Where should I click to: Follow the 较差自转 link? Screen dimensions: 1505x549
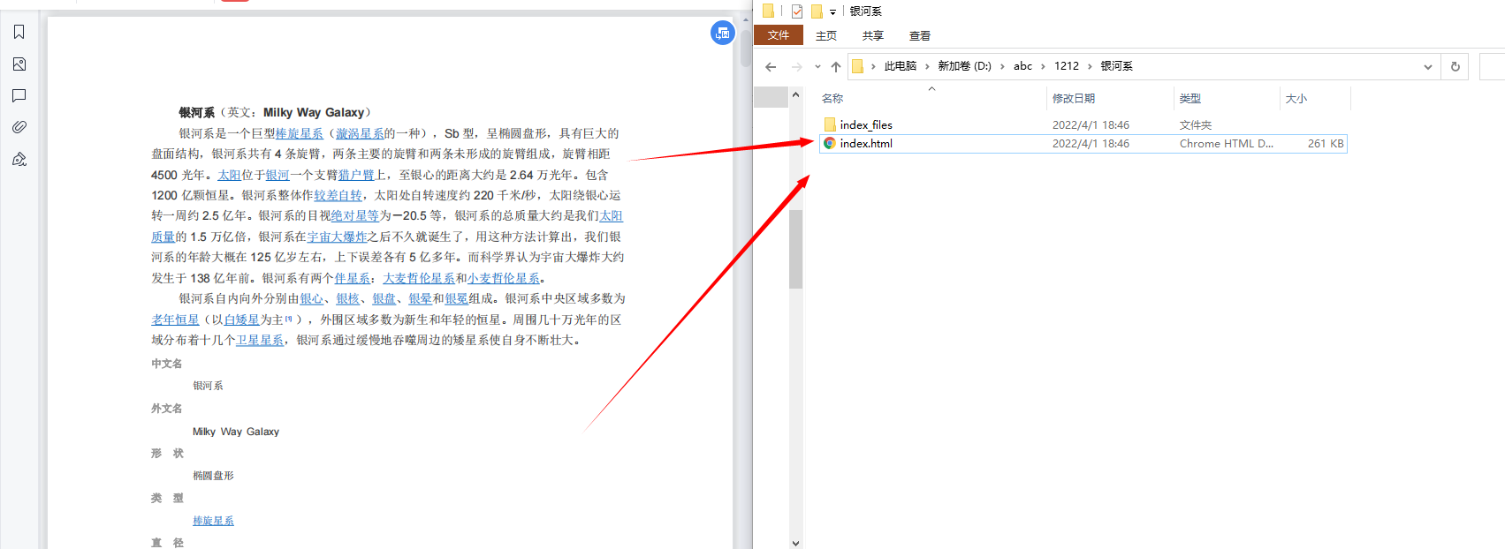point(338,195)
